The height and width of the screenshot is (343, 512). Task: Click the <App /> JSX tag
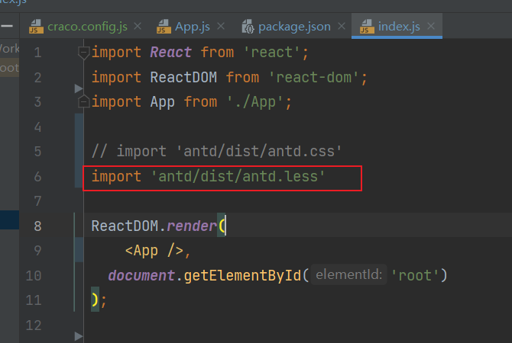(x=154, y=251)
